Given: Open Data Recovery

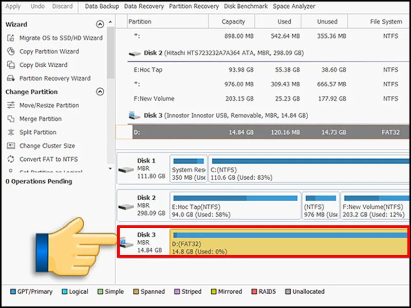Looking at the screenshot, I should (x=144, y=6).
